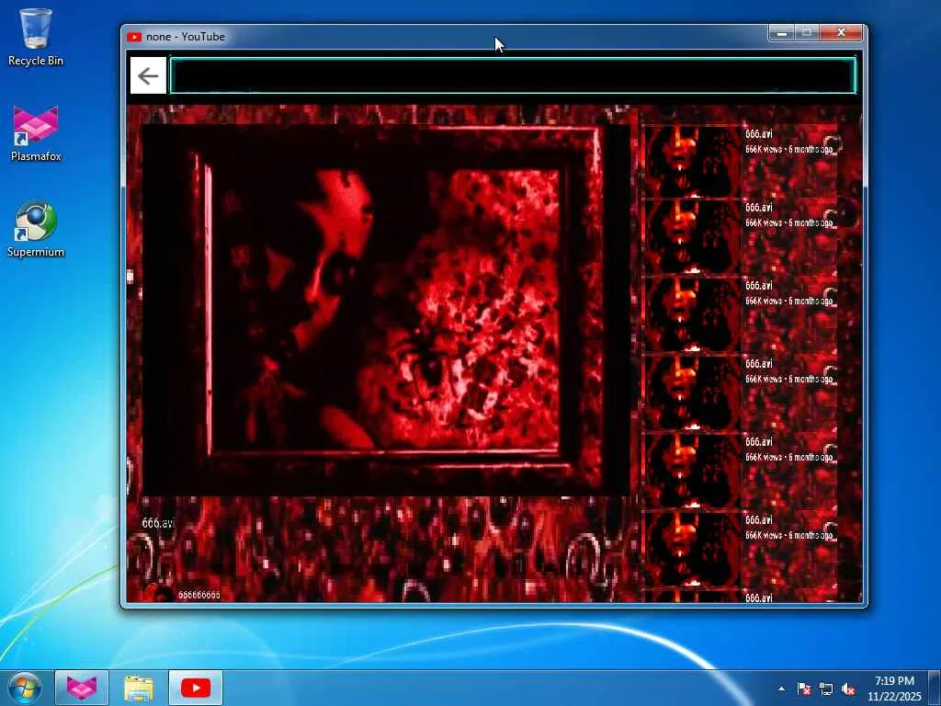941x706 pixels.
Task: Click the 666.avi title below the player
Action: point(158,523)
